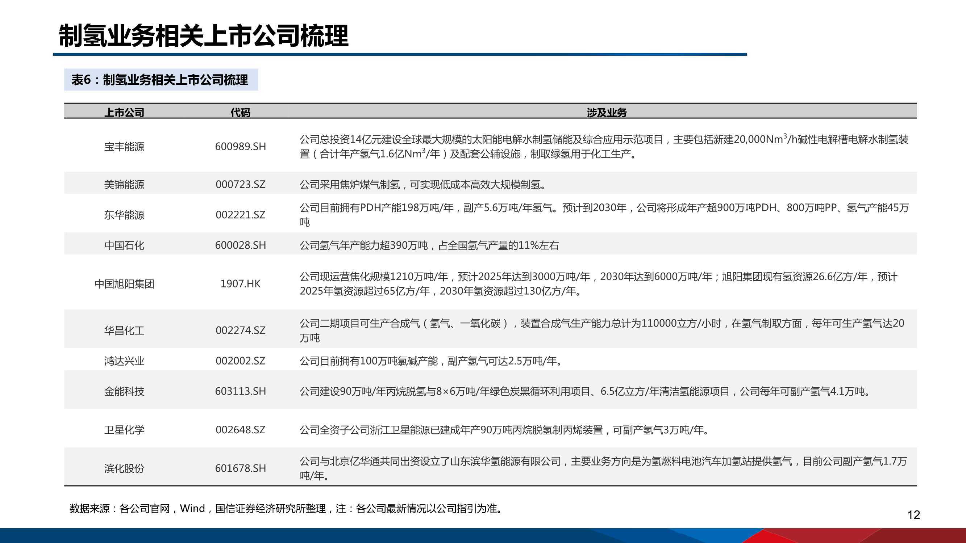Select stock code 000723.SZ

click(240, 184)
